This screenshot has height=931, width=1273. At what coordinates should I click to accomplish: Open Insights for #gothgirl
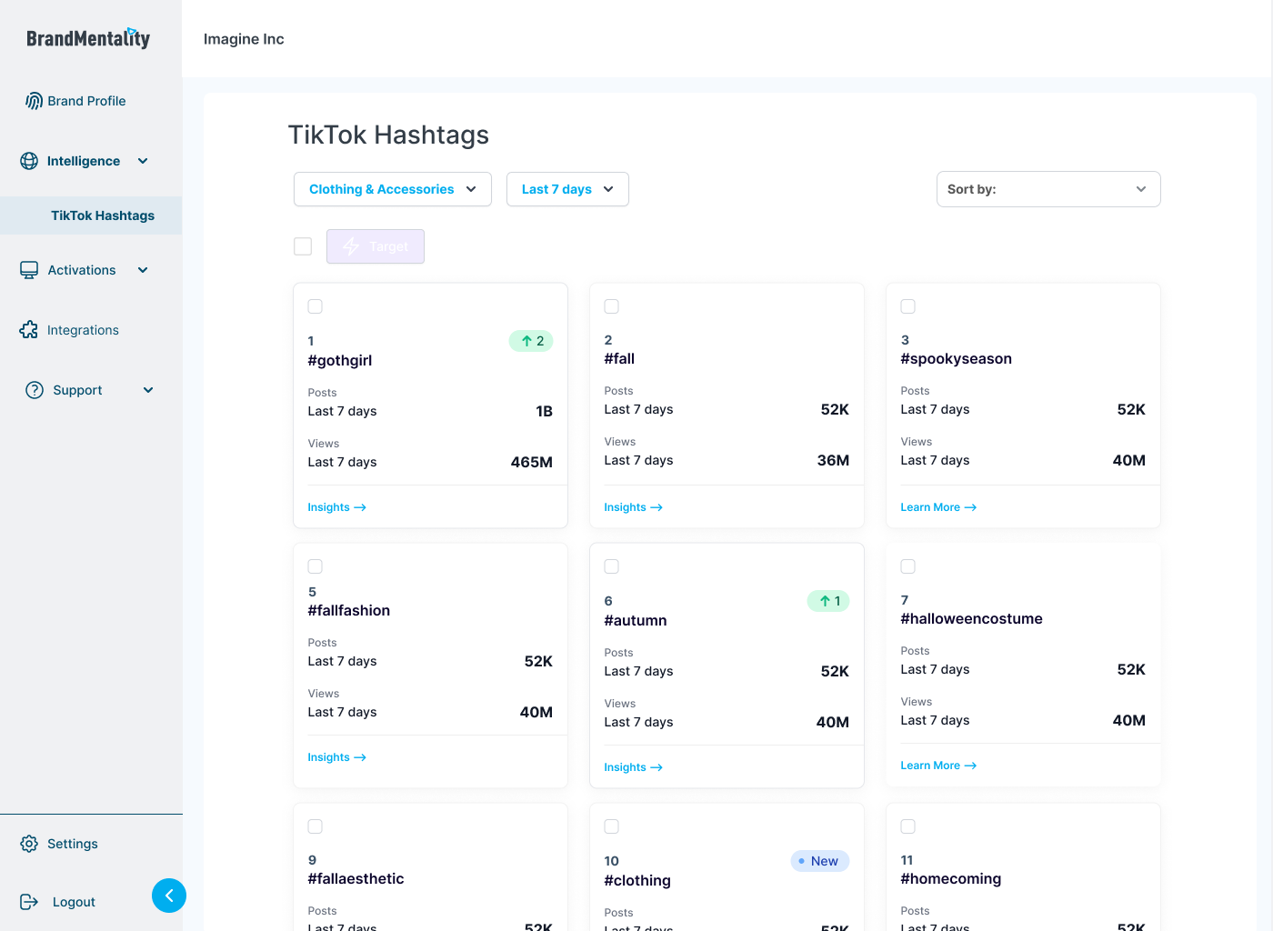click(x=336, y=506)
